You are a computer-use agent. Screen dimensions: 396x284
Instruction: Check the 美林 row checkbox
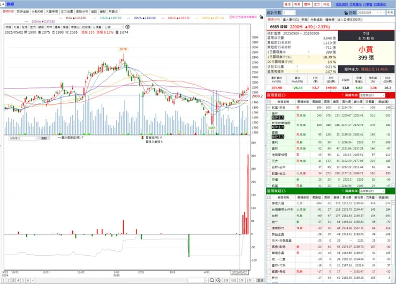269,115
